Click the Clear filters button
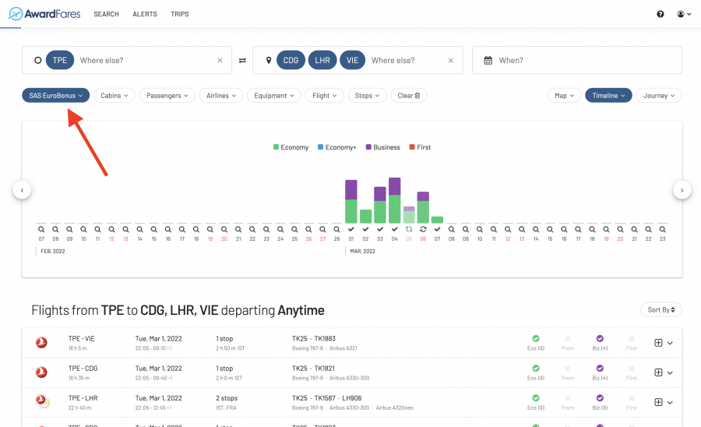 [409, 95]
